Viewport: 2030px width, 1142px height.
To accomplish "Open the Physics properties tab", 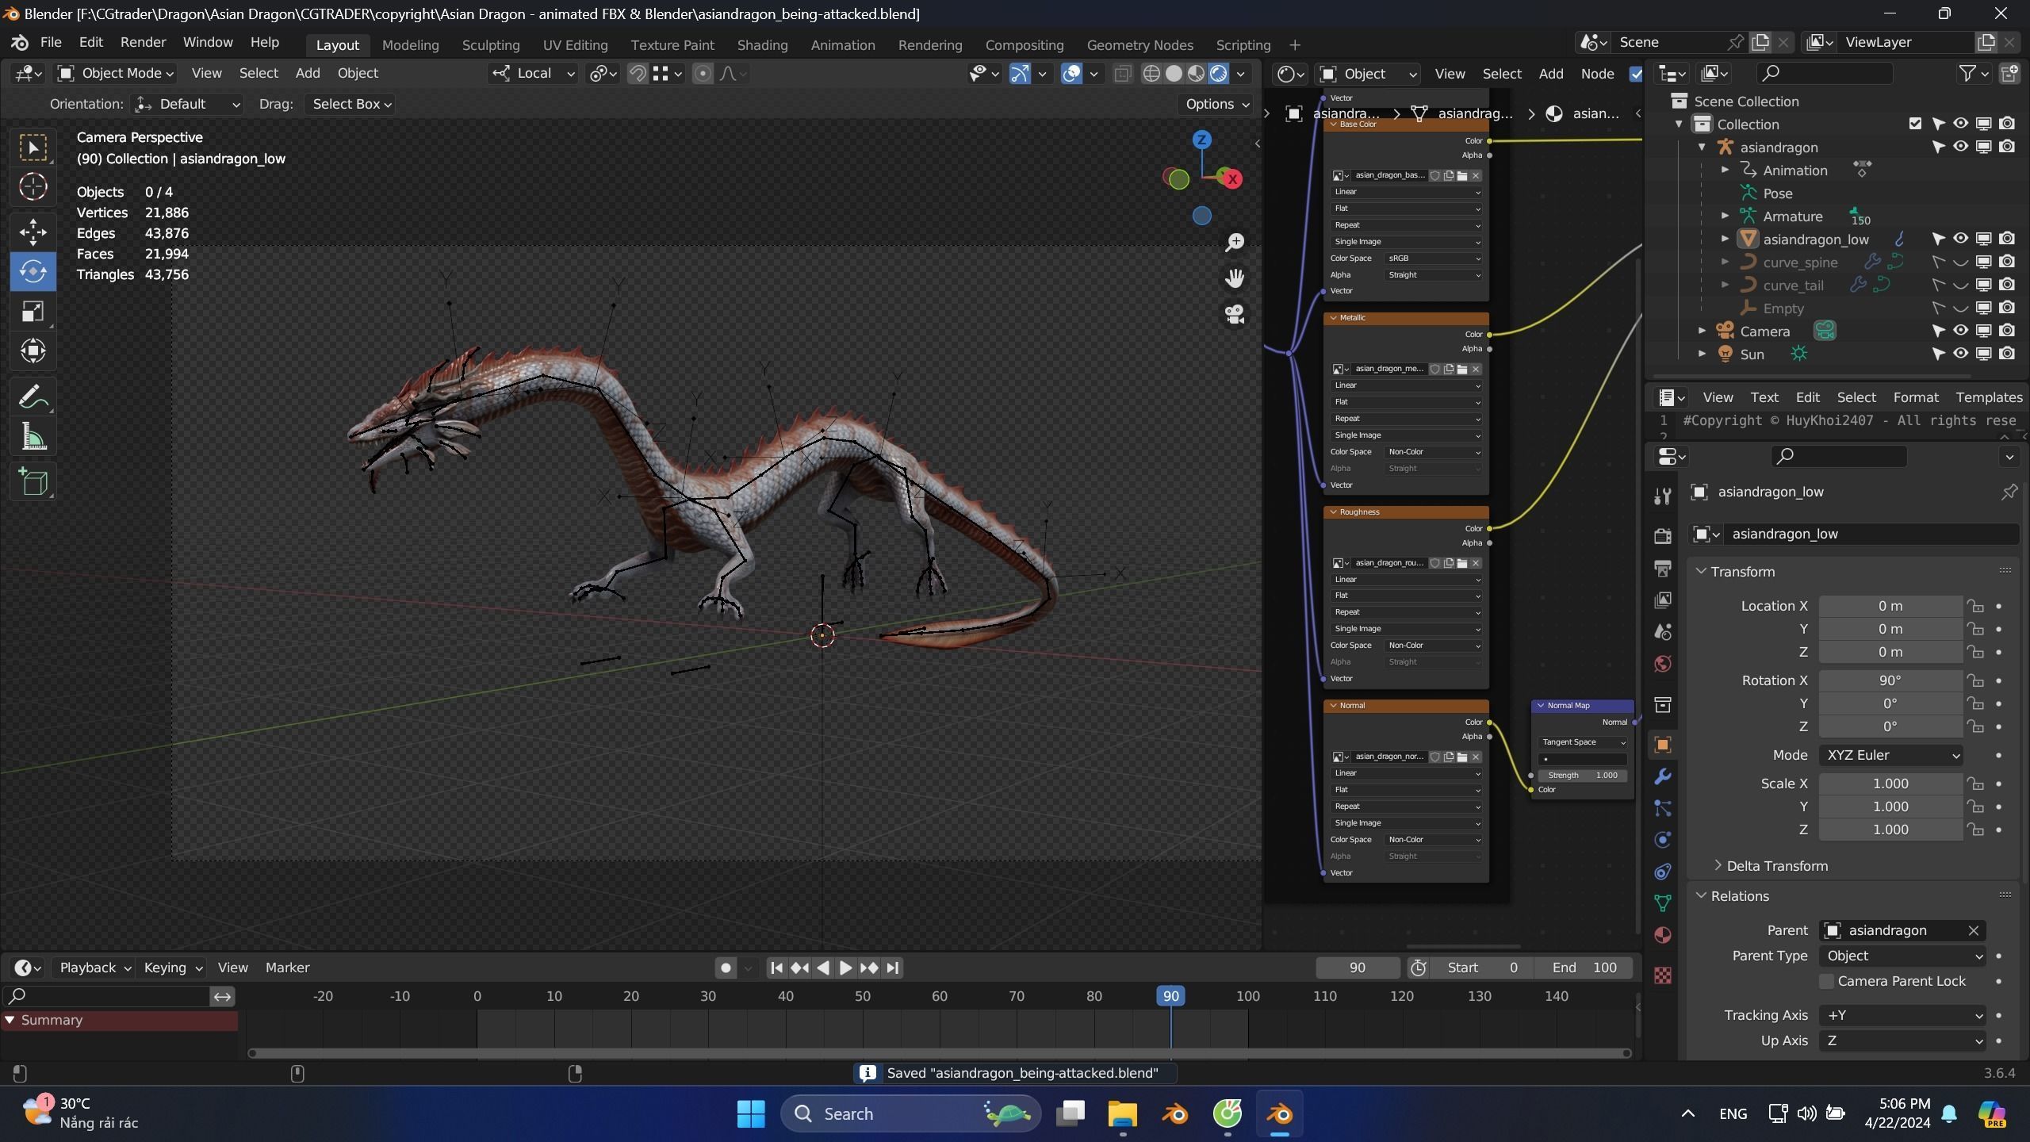I will (1663, 840).
